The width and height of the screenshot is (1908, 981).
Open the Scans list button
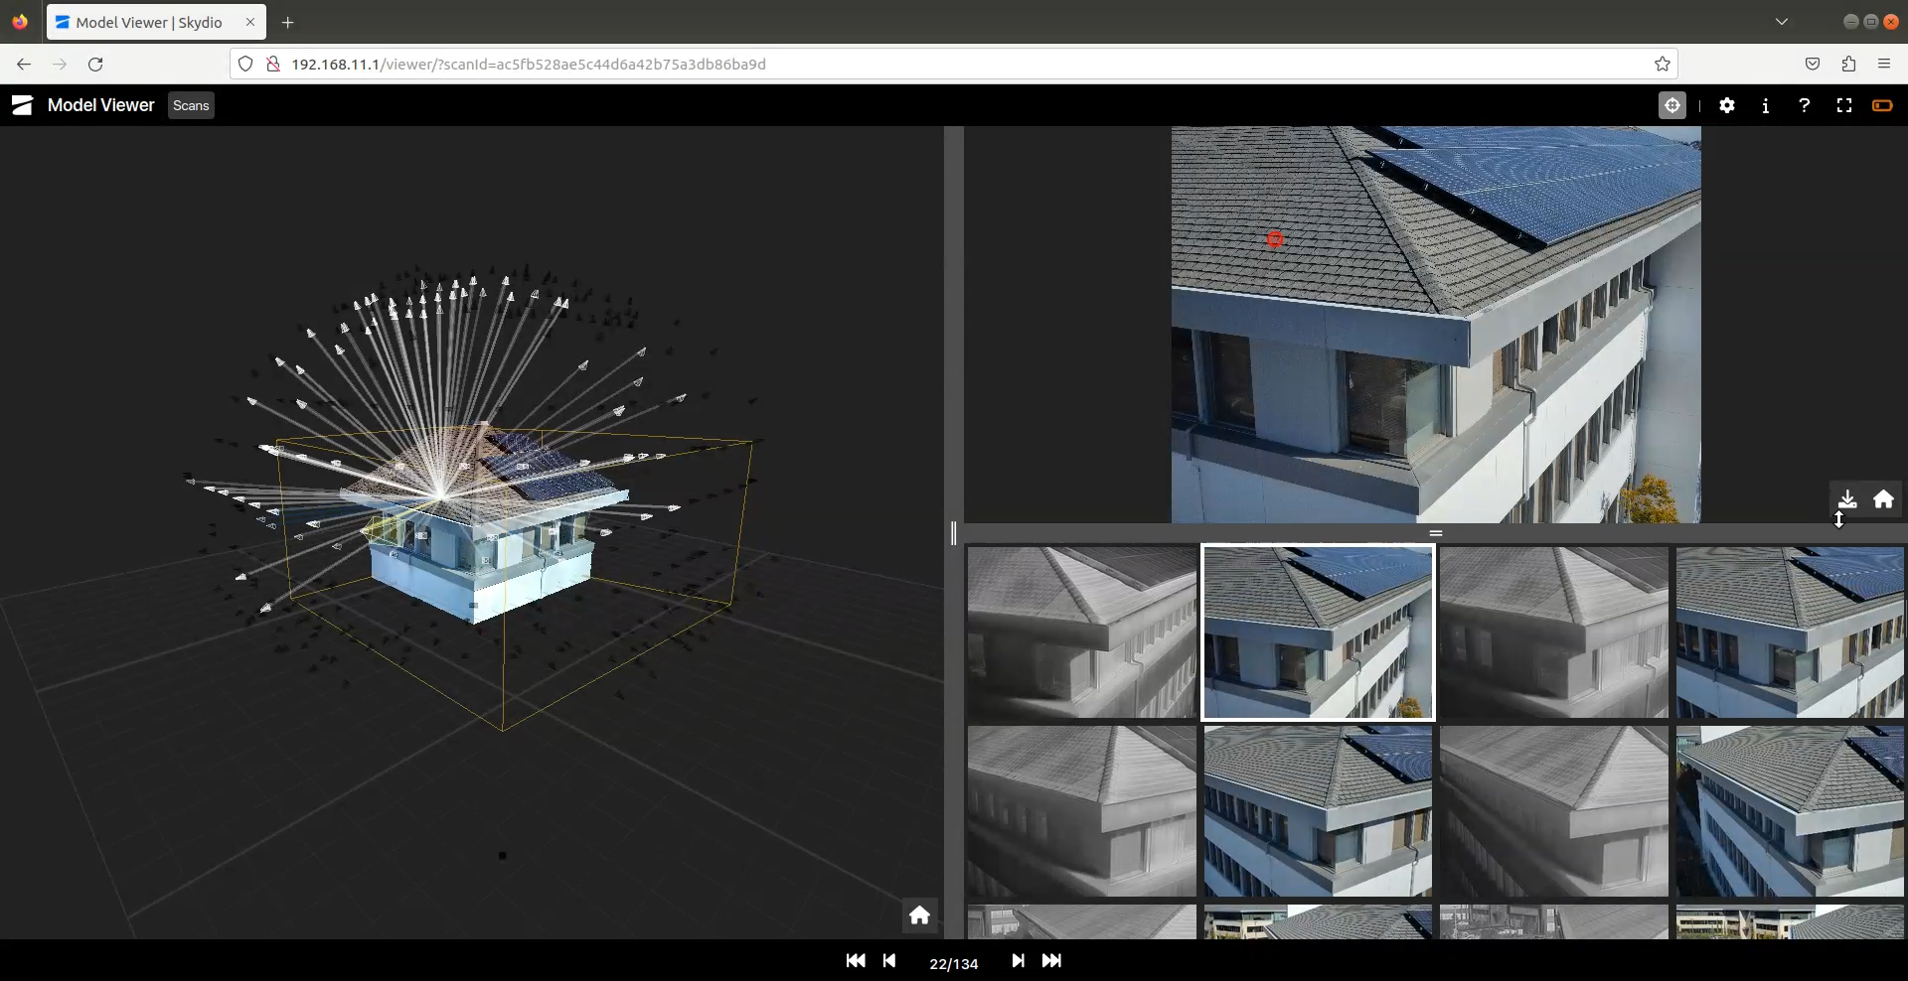coord(191,105)
